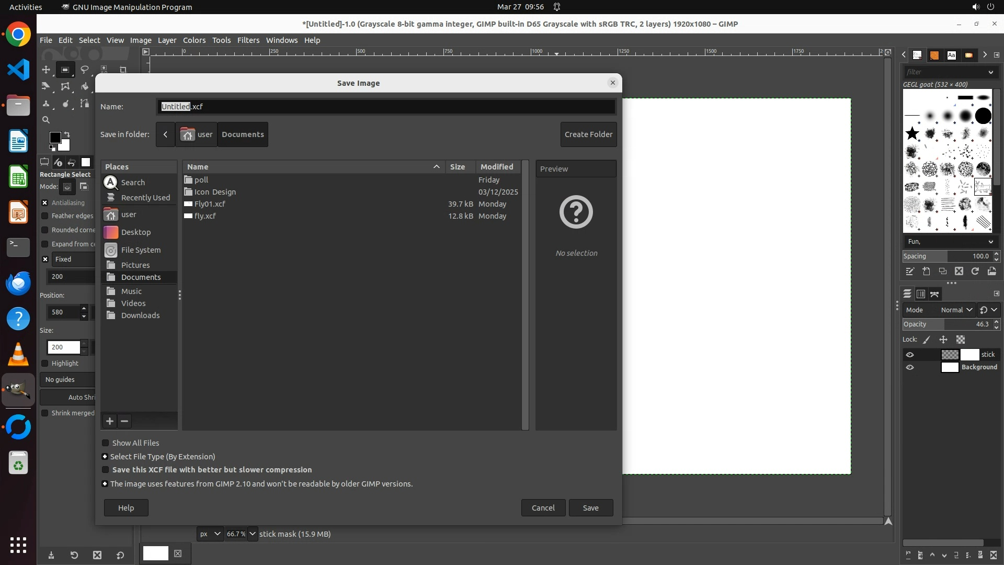Open the layer Mode Normal dropdown
This screenshot has height=565, width=1004.
click(956, 310)
